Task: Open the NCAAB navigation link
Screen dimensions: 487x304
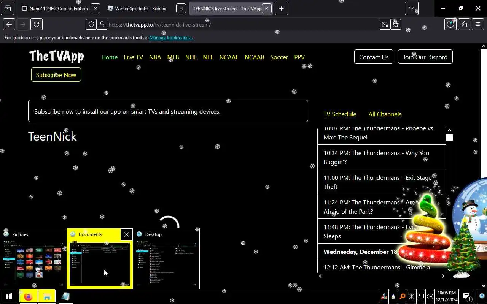Action: tap(255, 57)
